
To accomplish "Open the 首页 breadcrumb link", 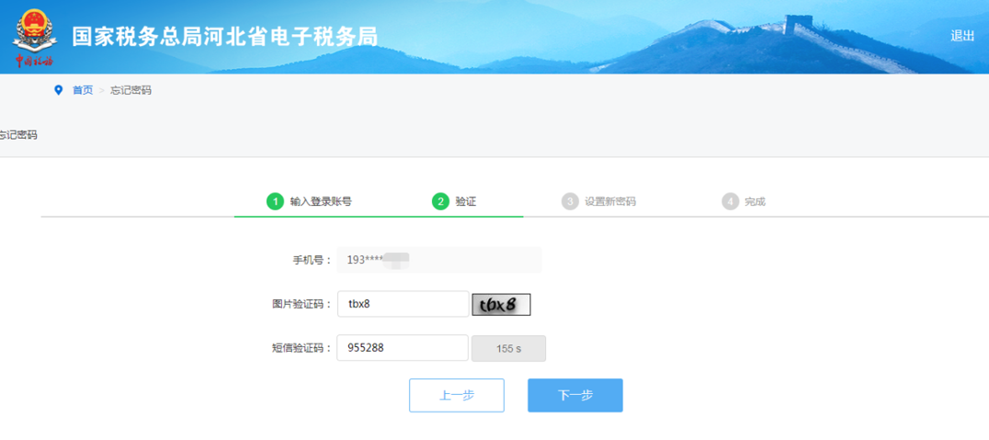I will (83, 90).
